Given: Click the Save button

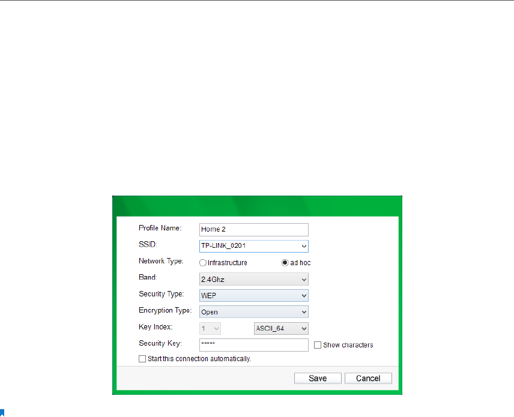Looking at the screenshot, I should [x=318, y=379].
